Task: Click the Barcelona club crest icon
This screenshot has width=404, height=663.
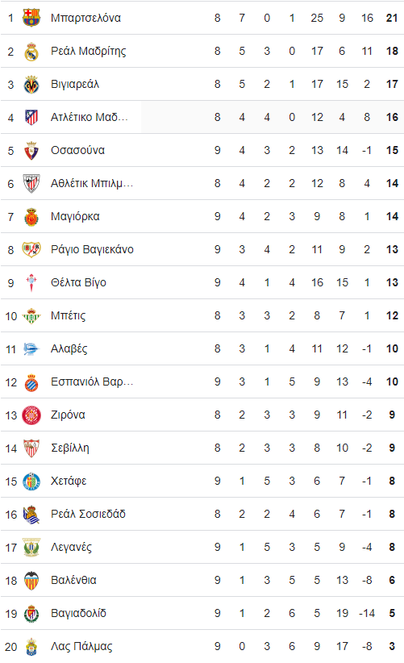Action: tap(31, 18)
